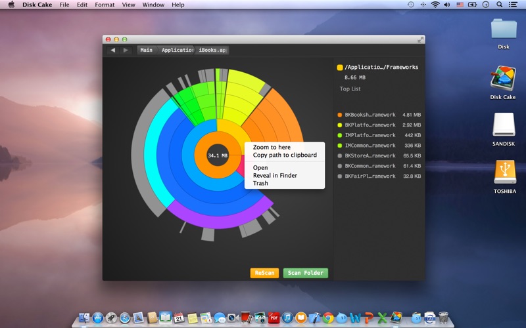Open Spotlight search in the menu bar
The height and width of the screenshot is (328, 526).
point(500,5)
